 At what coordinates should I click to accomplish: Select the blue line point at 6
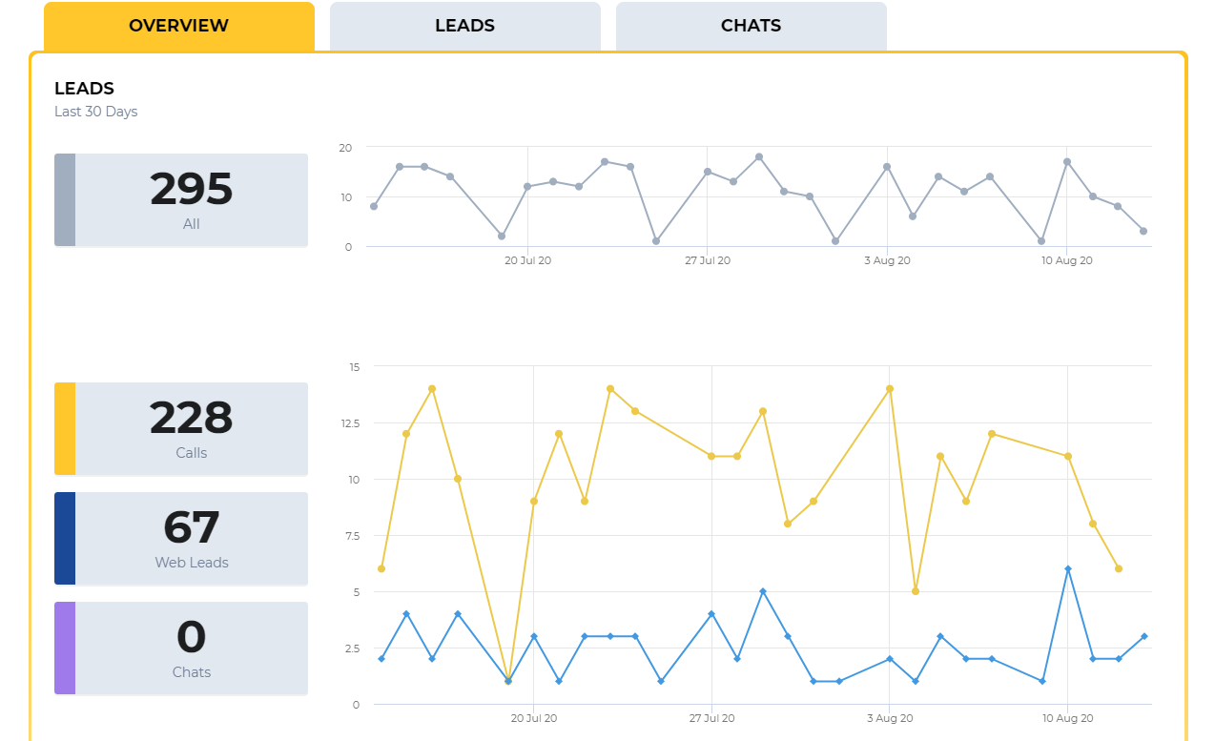(1068, 569)
